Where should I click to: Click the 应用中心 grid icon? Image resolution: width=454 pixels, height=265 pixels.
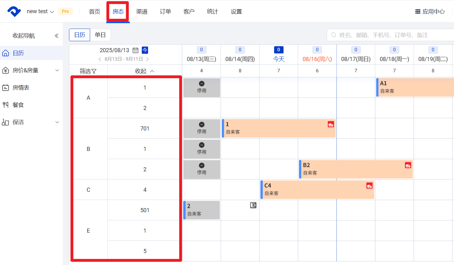(x=418, y=12)
